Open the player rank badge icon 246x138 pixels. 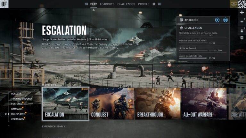[x=234, y=4]
